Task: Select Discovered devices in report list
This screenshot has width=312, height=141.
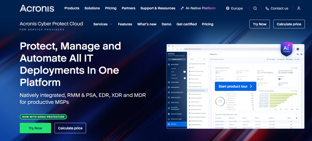Action: coord(195,94)
